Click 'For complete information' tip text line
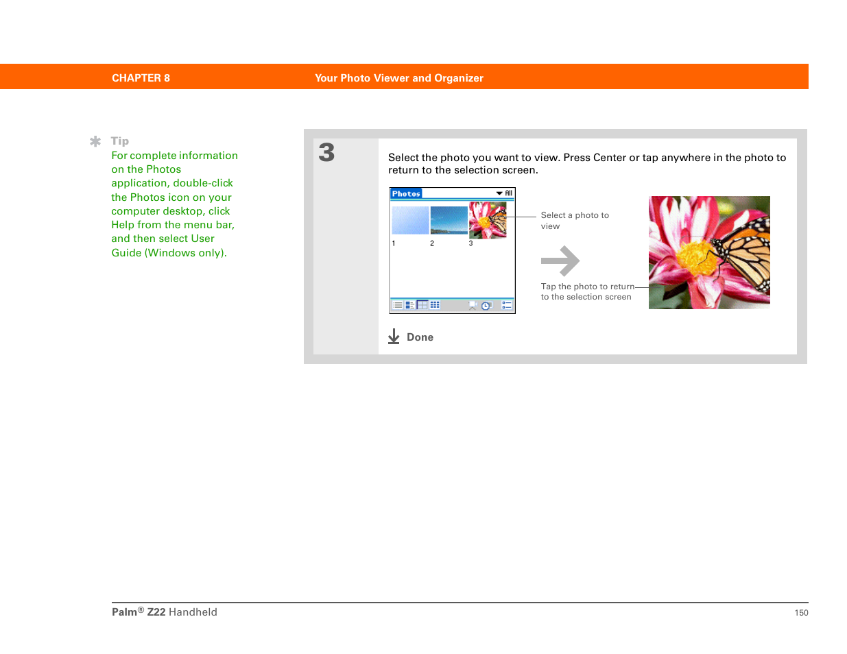 click(175, 156)
